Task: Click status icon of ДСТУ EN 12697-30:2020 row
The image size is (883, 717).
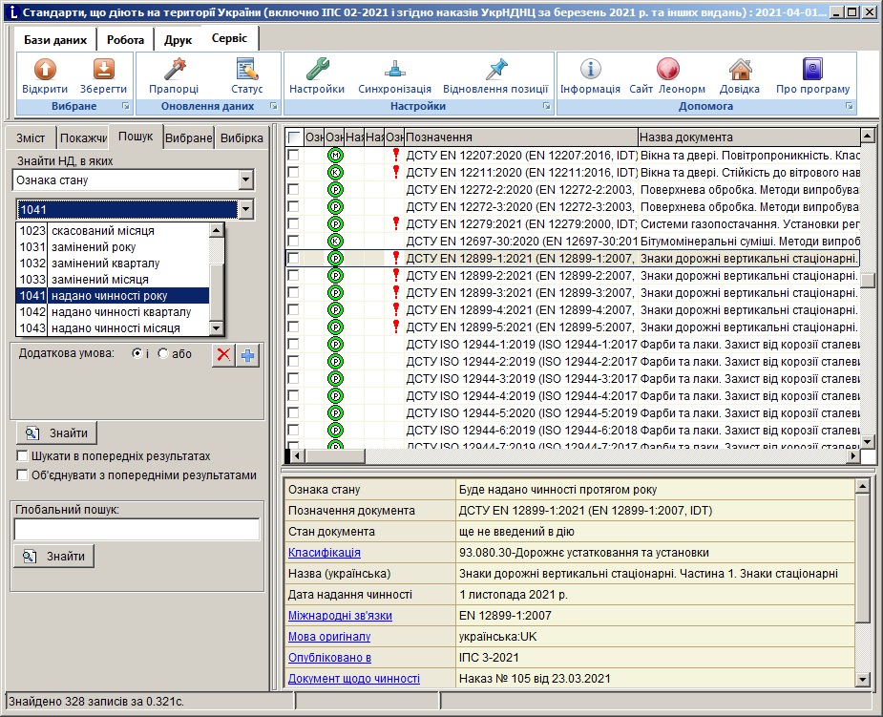Action: click(335, 241)
